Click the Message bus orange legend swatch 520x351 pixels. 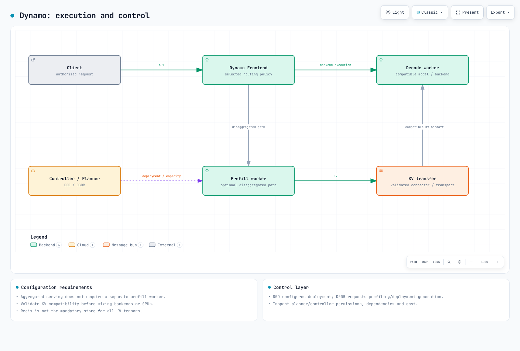(x=106, y=245)
